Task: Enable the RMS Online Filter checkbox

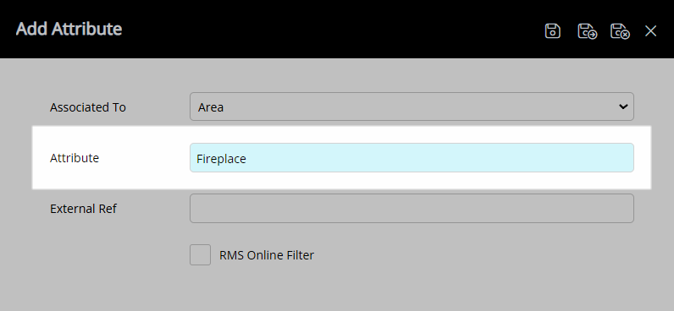Action: (x=201, y=255)
